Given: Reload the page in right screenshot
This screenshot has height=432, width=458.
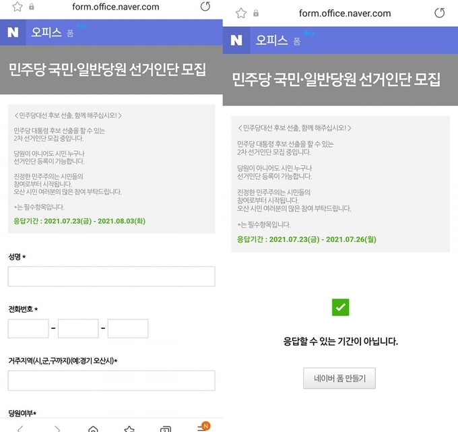Looking at the screenshot, I should point(440,13).
